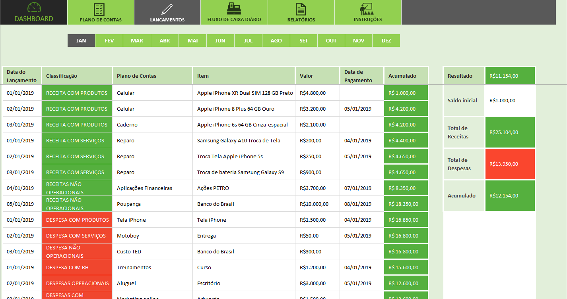Click the Saldo inicial value R$1.000,00

point(510,100)
